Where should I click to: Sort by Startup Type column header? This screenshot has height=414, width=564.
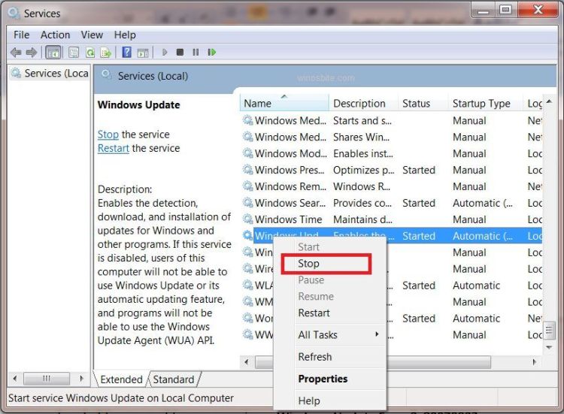pos(486,104)
